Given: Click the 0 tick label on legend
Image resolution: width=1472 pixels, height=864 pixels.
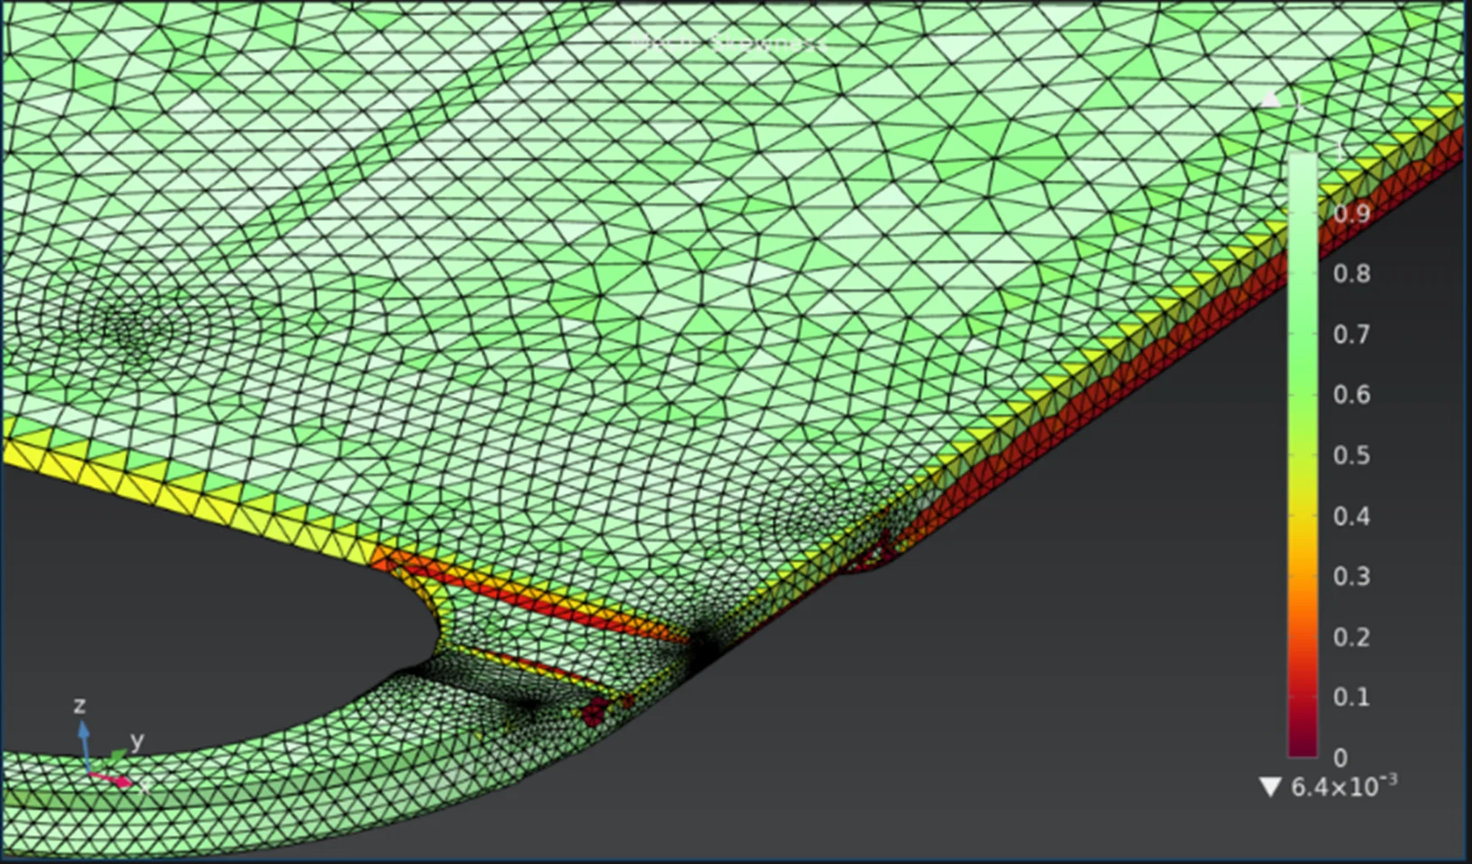Looking at the screenshot, I should click(x=1340, y=757).
